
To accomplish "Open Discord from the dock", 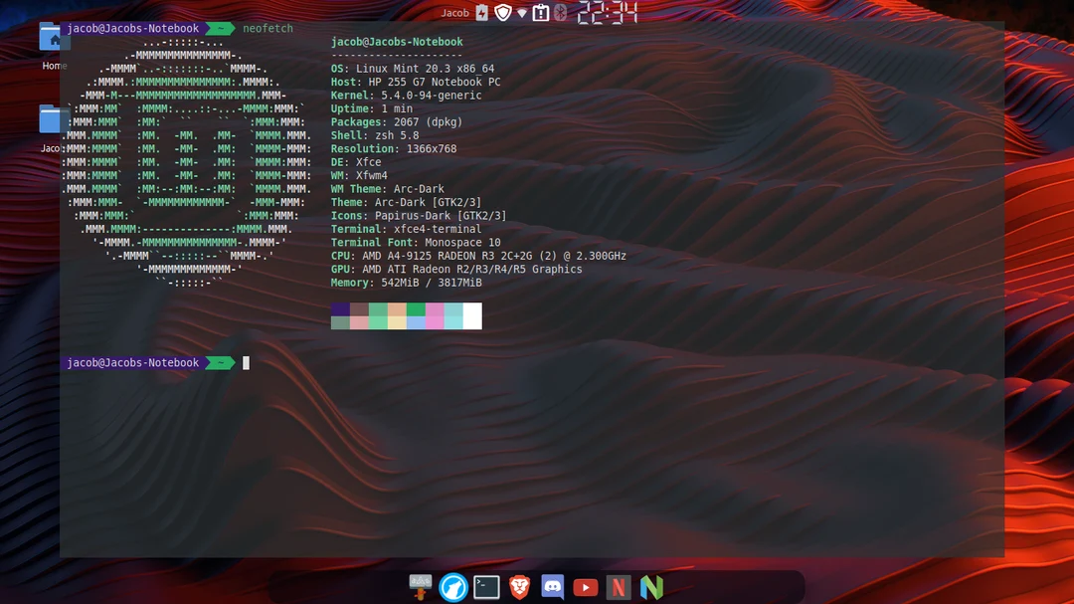I will pos(552,587).
